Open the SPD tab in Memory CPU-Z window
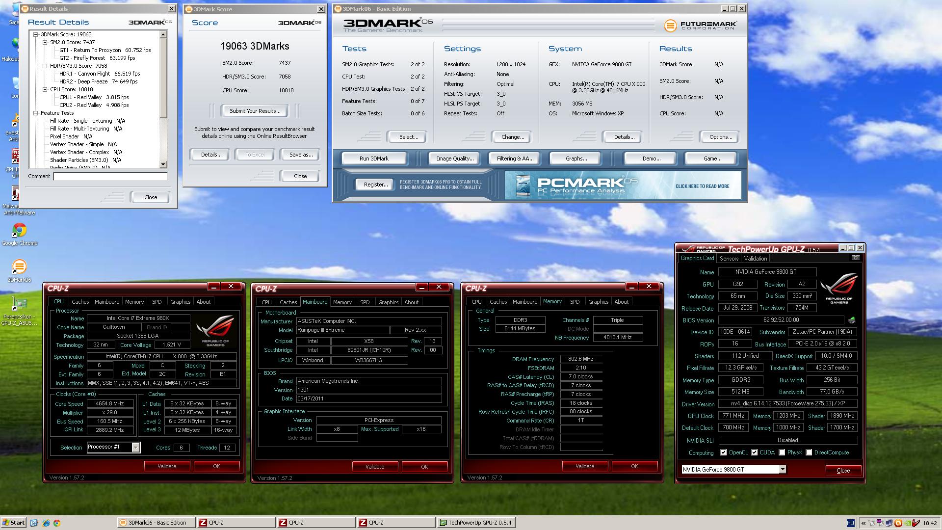The width and height of the screenshot is (942, 530). (575, 302)
